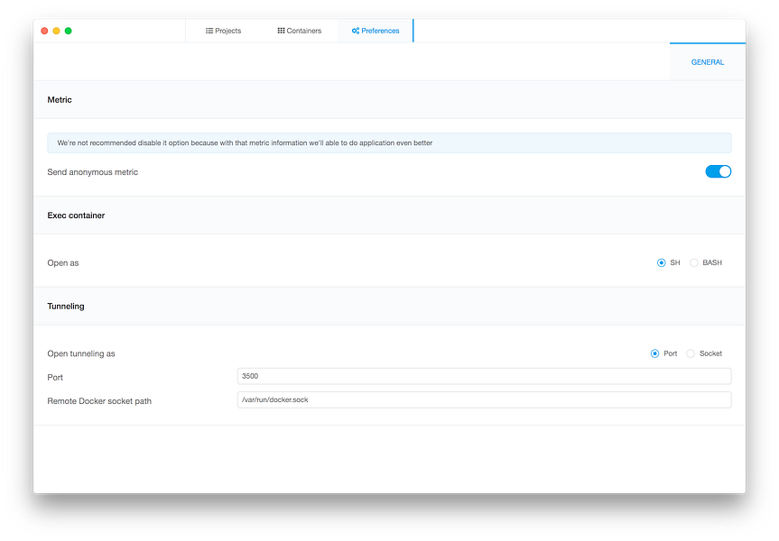
Task: Switch to the Containers tab
Action: (299, 31)
